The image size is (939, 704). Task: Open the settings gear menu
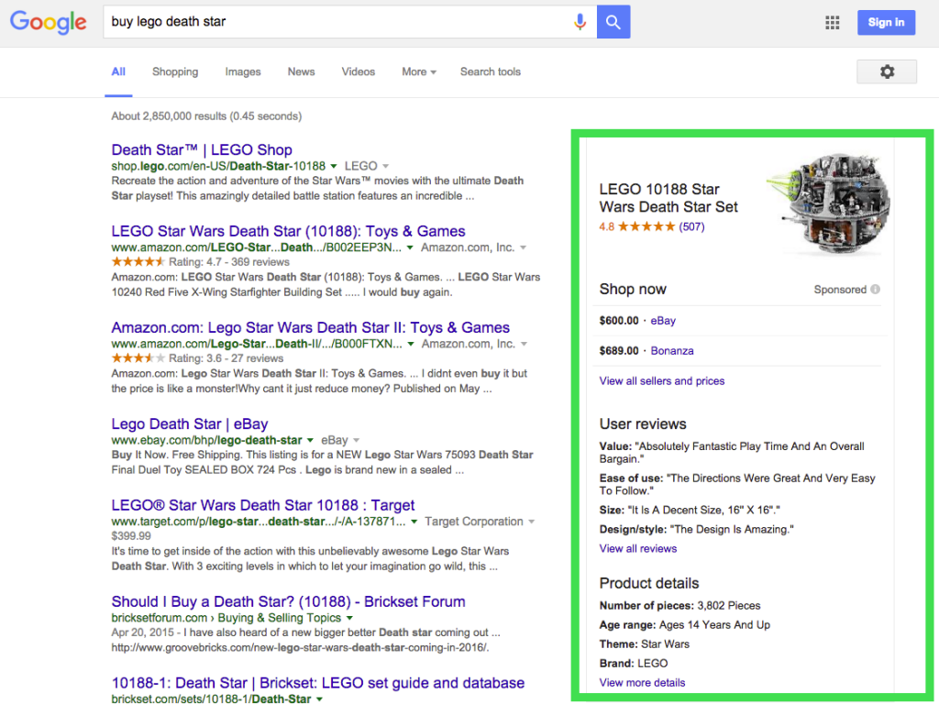(x=887, y=71)
